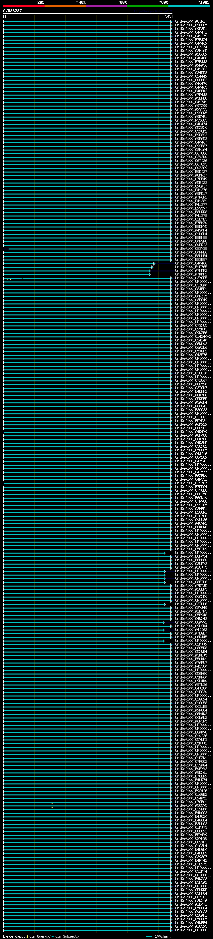Select the UniRef100_A1C595 label
This screenshot has height=939, width=213.
click(x=191, y=926)
